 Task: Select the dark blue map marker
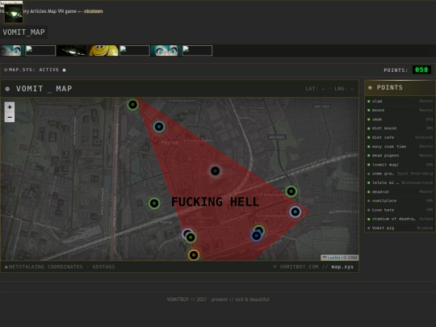[257, 236]
